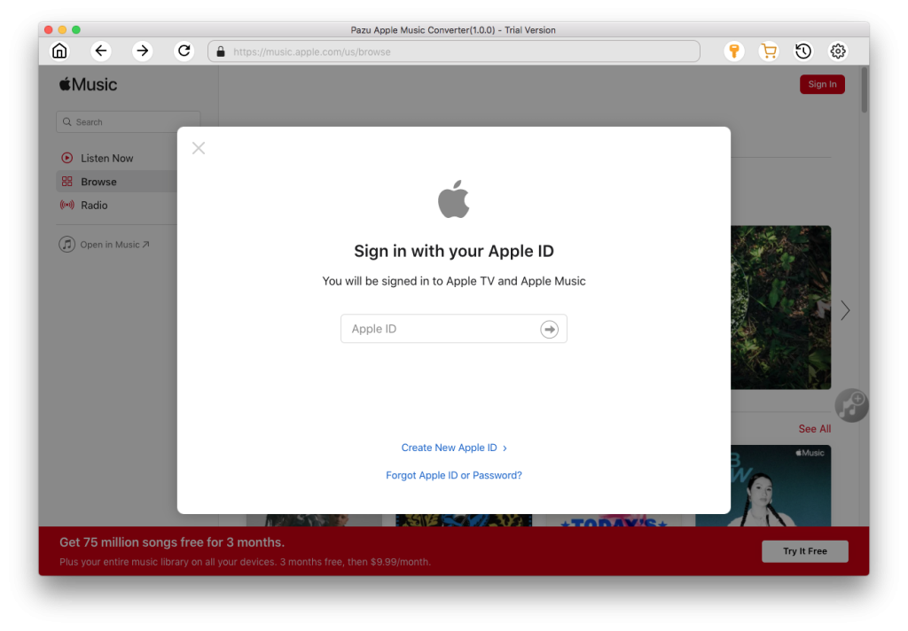Select Browse in sidebar
908x631 pixels.
pyautogui.click(x=116, y=182)
